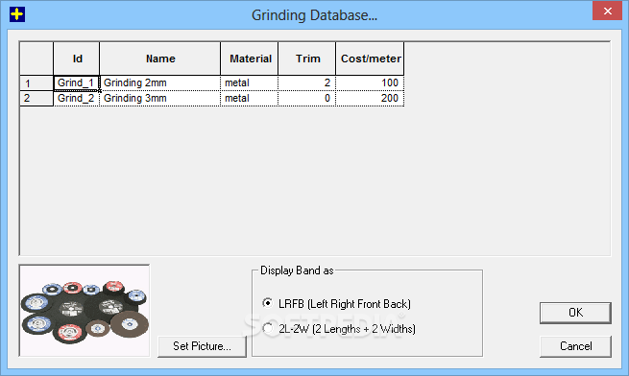Open Set Picture... dialog

[x=202, y=346]
